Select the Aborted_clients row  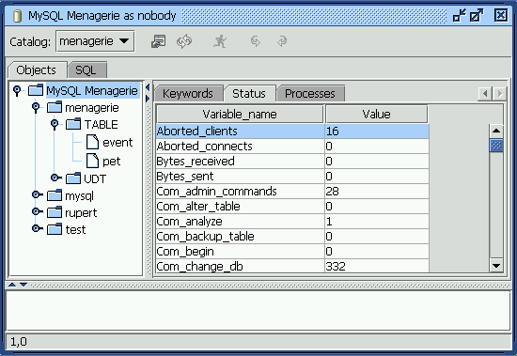click(292, 132)
